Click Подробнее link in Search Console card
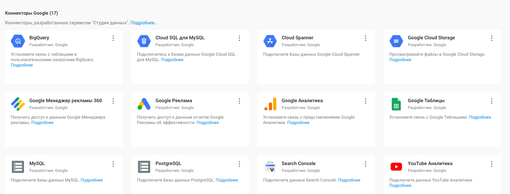The height and width of the screenshot is (194, 510). click(349, 180)
